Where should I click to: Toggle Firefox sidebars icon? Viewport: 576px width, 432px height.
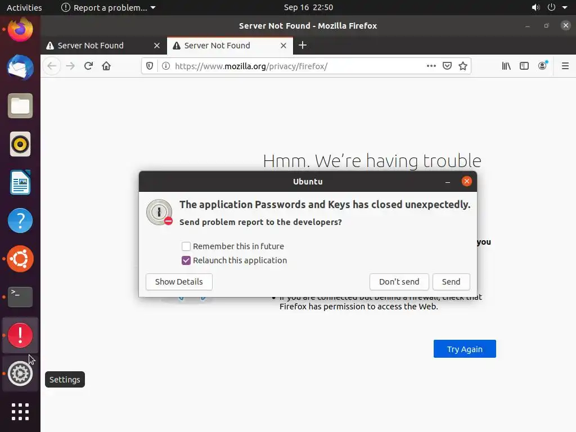pyautogui.click(x=524, y=66)
